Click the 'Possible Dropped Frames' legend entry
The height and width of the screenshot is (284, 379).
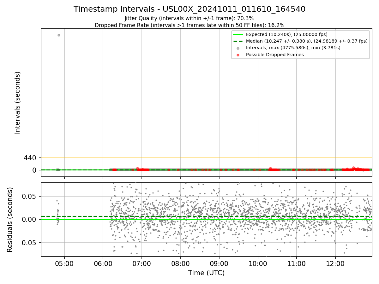click(x=275, y=55)
